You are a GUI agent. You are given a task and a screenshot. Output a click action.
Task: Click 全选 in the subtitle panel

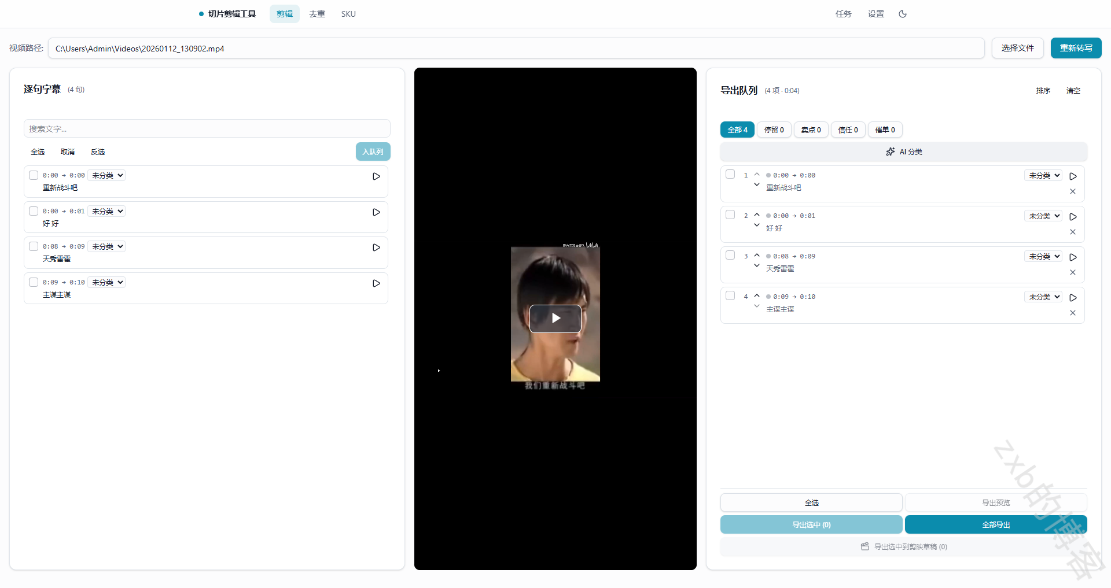pyautogui.click(x=38, y=151)
